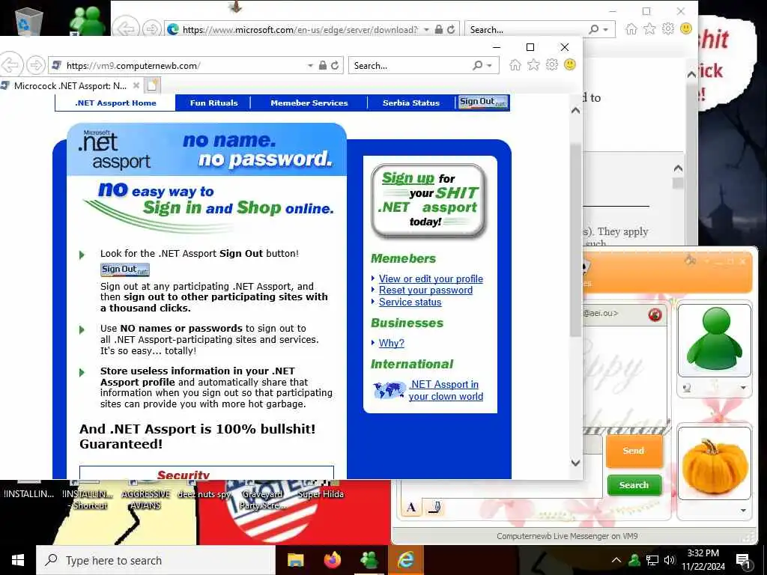The image size is (767, 575).
Task: Click the Sign up for .NET Assport banner
Action: 428,201
